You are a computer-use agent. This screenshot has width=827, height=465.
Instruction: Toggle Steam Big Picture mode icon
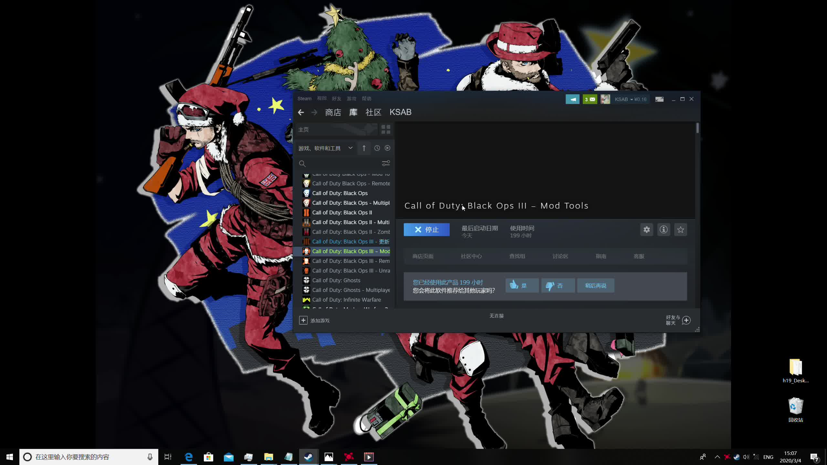pos(659,99)
